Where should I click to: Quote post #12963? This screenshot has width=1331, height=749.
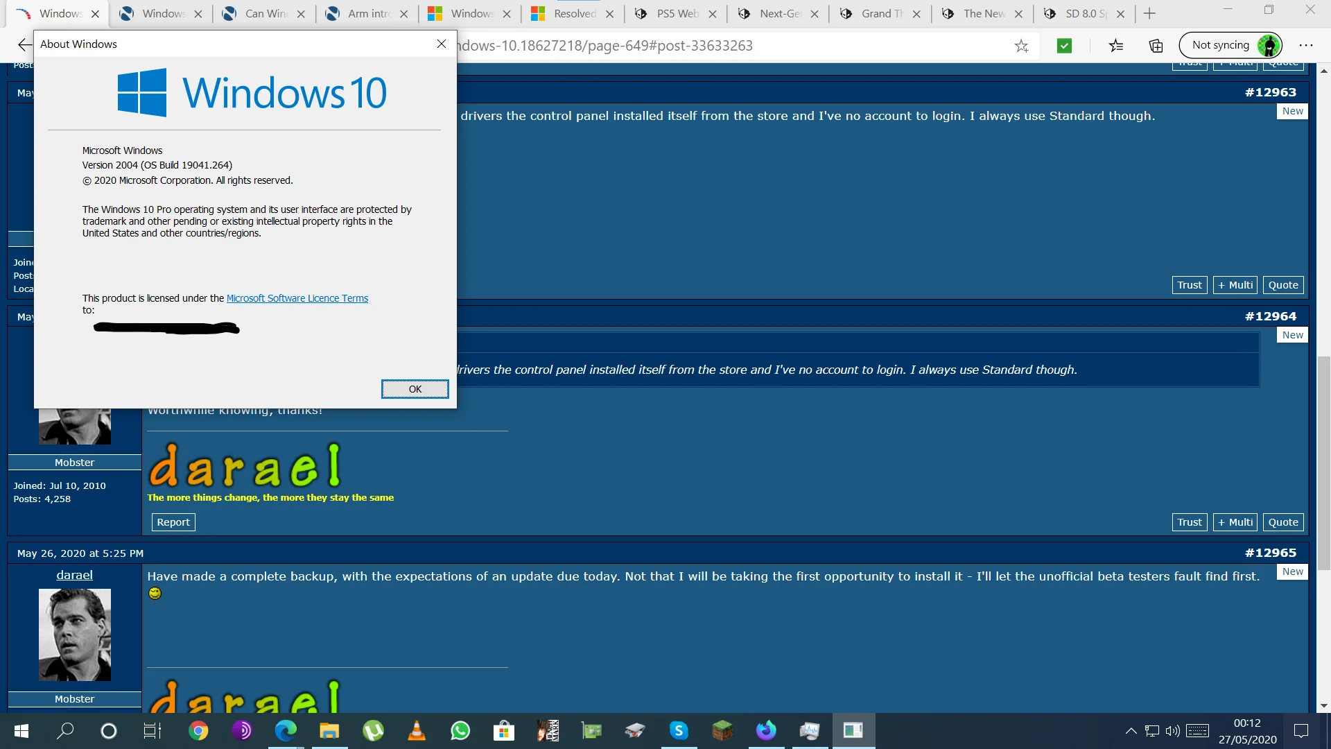point(1283,285)
